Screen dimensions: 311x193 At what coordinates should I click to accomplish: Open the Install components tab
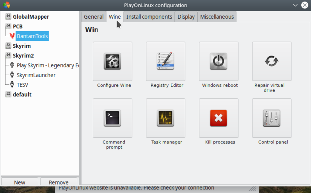149,17
